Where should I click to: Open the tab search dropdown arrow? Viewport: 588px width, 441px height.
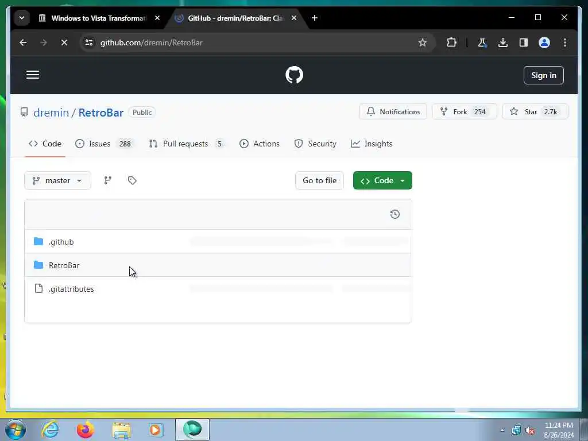click(x=22, y=18)
